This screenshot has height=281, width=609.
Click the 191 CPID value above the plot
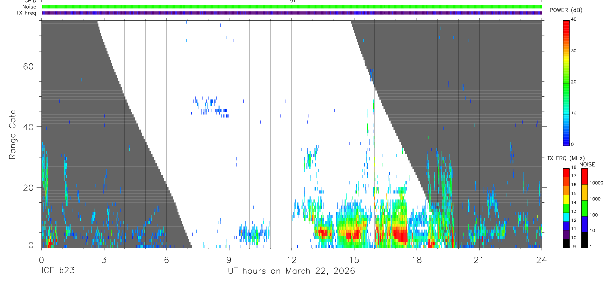[x=291, y=1]
